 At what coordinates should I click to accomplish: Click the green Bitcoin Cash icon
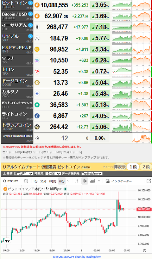click(37, 105)
